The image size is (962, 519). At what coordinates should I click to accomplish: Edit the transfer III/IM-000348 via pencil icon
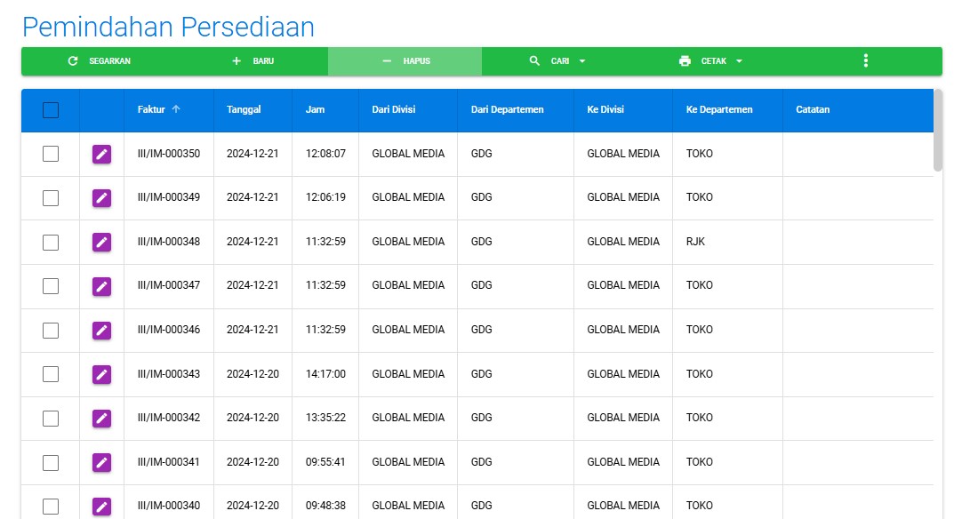pyautogui.click(x=101, y=243)
